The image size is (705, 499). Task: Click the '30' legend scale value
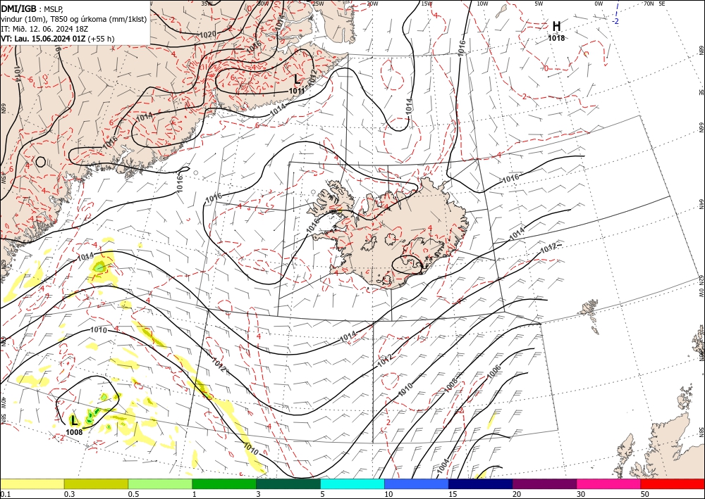581,494
